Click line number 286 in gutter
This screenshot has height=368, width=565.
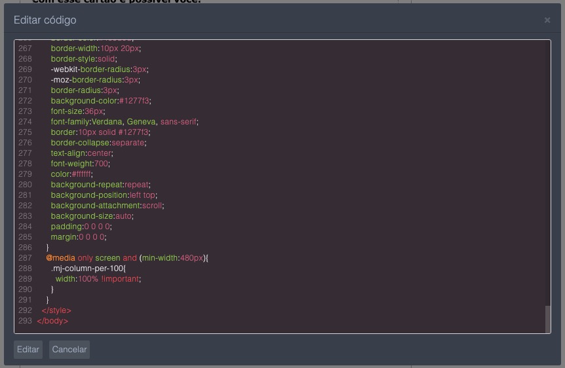(25, 248)
